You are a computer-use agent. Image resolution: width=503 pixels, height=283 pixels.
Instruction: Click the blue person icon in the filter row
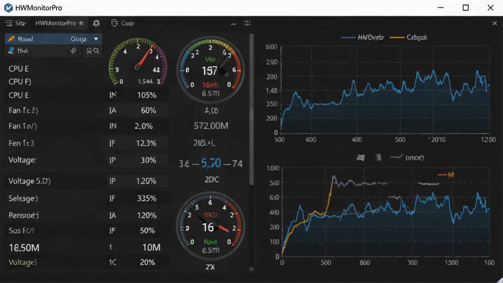pyautogui.click(x=11, y=51)
